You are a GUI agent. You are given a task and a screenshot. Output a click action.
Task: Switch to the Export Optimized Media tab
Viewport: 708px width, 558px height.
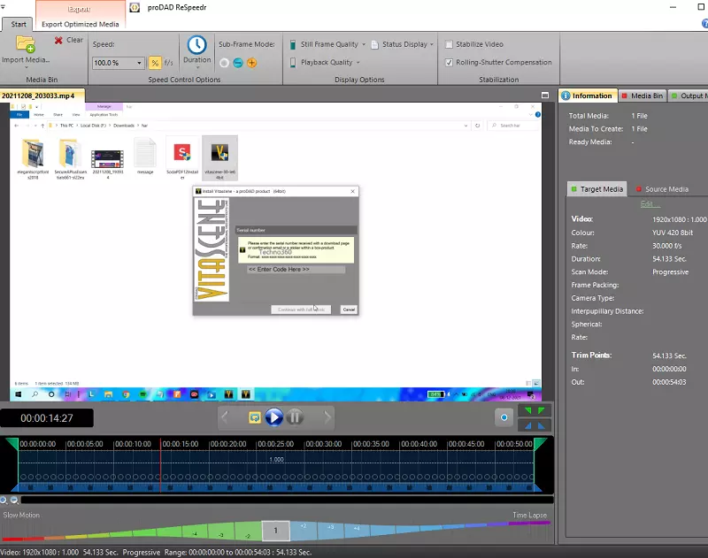pyautogui.click(x=79, y=24)
